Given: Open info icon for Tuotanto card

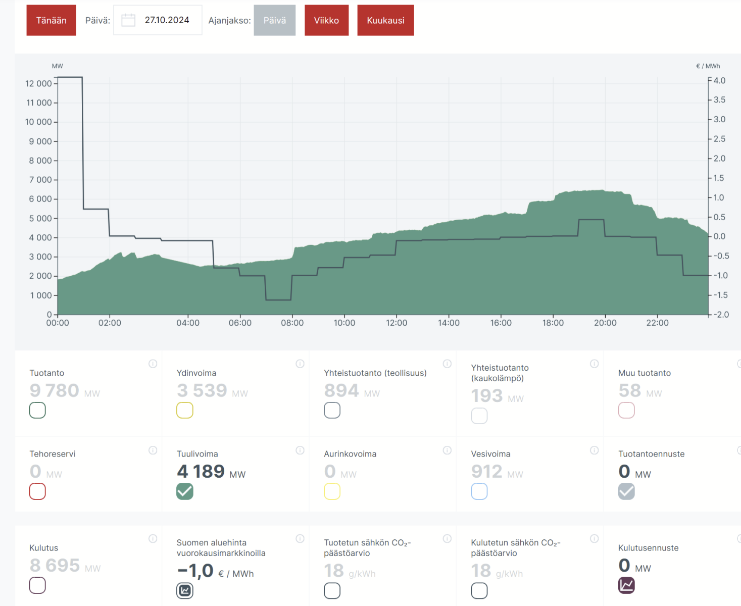Looking at the screenshot, I should pos(153,364).
